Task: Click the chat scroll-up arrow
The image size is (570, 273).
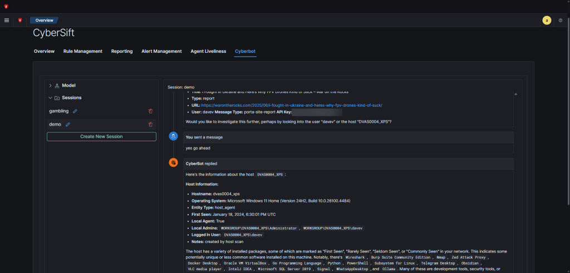Action: click(515, 95)
